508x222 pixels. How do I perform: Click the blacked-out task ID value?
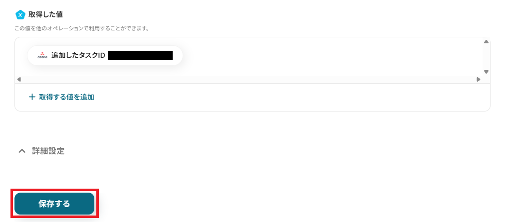click(140, 56)
